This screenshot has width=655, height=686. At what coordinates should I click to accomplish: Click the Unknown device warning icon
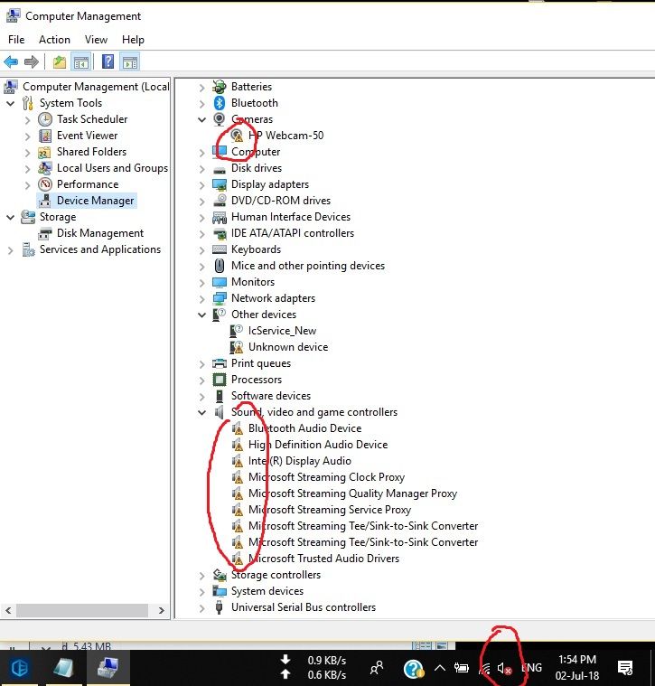pyautogui.click(x=237, y=347)
